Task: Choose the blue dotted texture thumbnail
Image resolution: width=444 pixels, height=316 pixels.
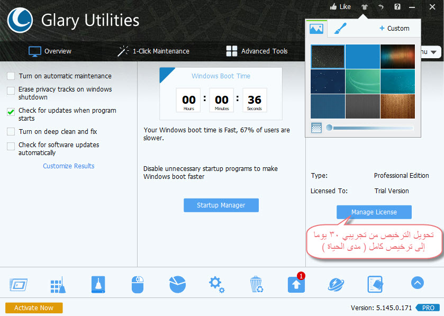Action: 328,106
